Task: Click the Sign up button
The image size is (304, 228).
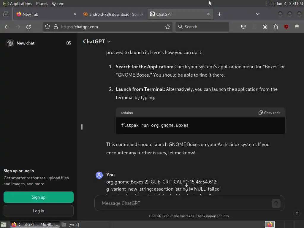Action: [x=39, y=197]
